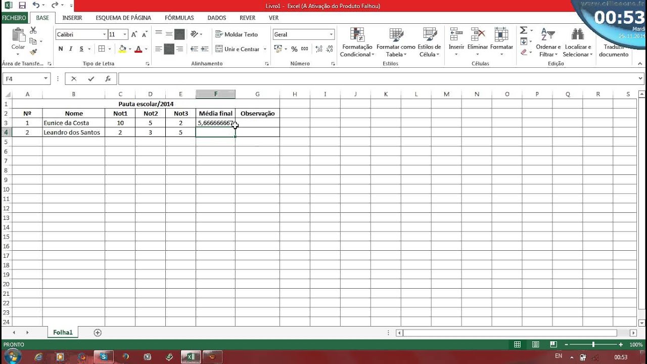This screenshot has height=364, width=647.
Task: Open Localizar e Selecionar menu
Action: point(577,42)
